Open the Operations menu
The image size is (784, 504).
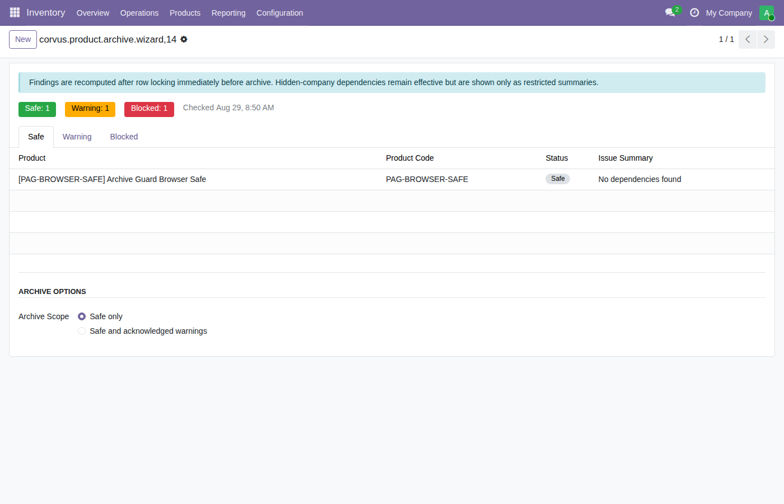[x=139, y=13]
